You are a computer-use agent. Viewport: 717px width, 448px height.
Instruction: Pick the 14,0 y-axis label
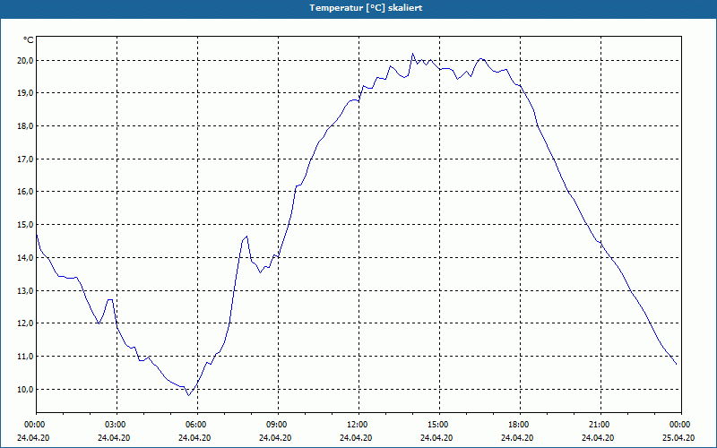(x=25, y=258)
